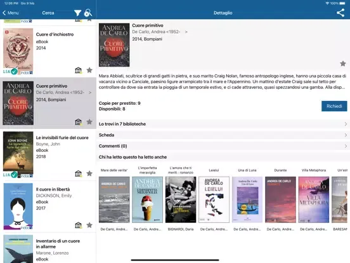Tap library icon for Il cuore in libertà
The width and height of the screenshot is (350, 263).
tap(78, 226)
